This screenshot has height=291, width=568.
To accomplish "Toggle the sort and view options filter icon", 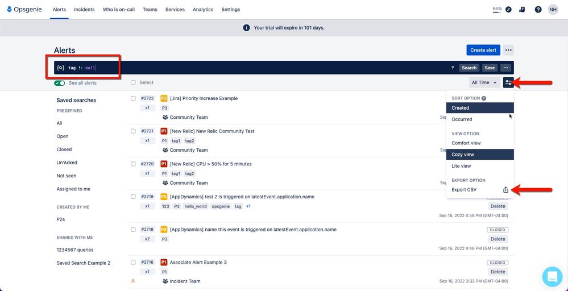I will (508, 82).
